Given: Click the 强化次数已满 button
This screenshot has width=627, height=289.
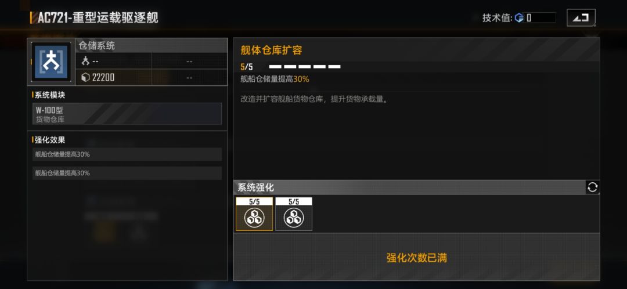Looking at the screenshot, I should coord(416,258).
